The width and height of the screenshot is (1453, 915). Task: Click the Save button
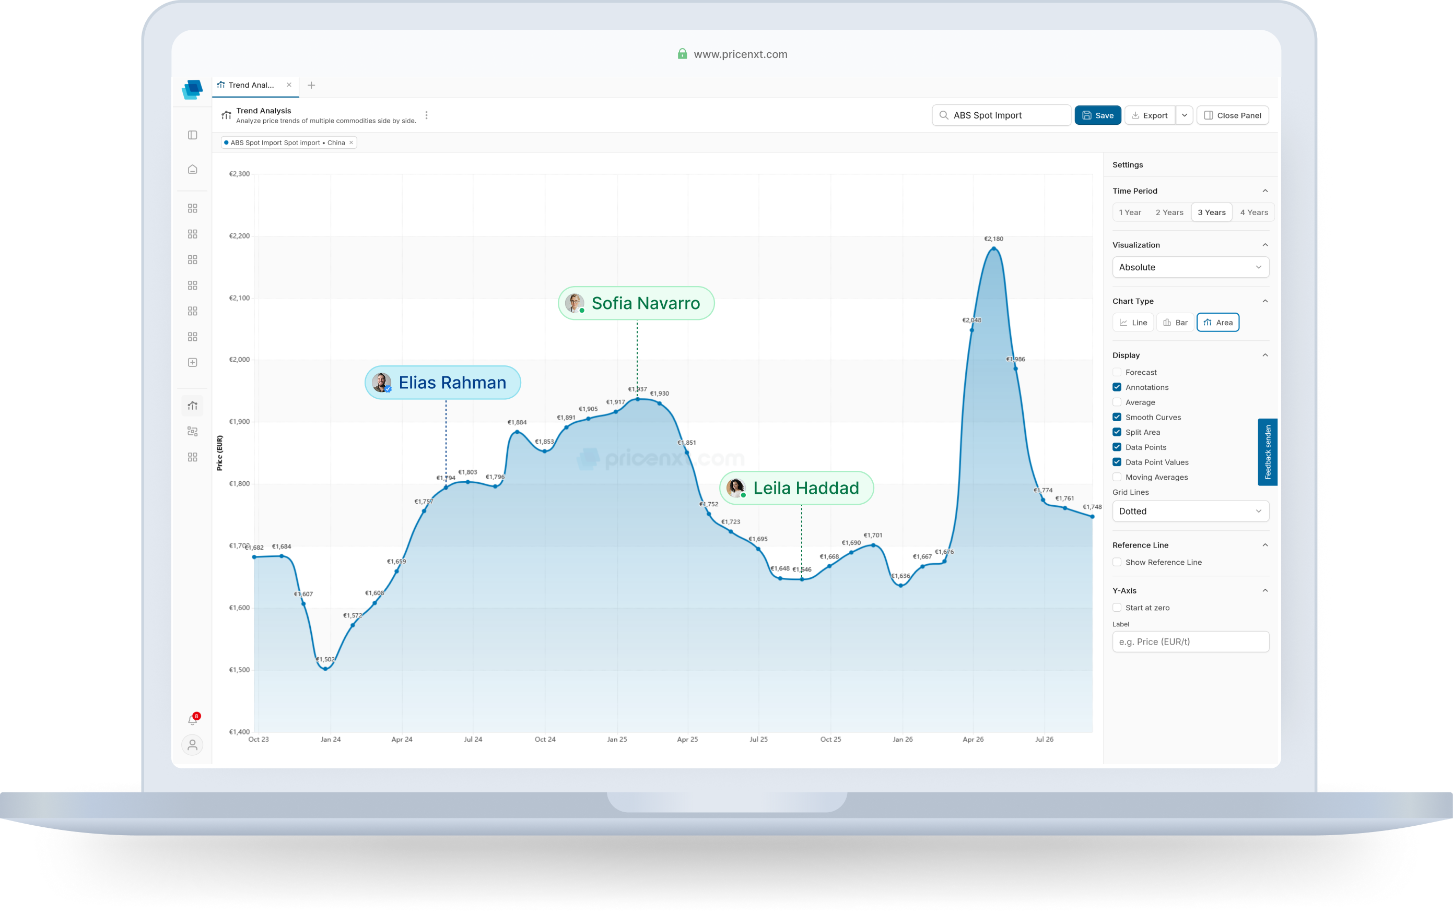tap(1098, 115)
